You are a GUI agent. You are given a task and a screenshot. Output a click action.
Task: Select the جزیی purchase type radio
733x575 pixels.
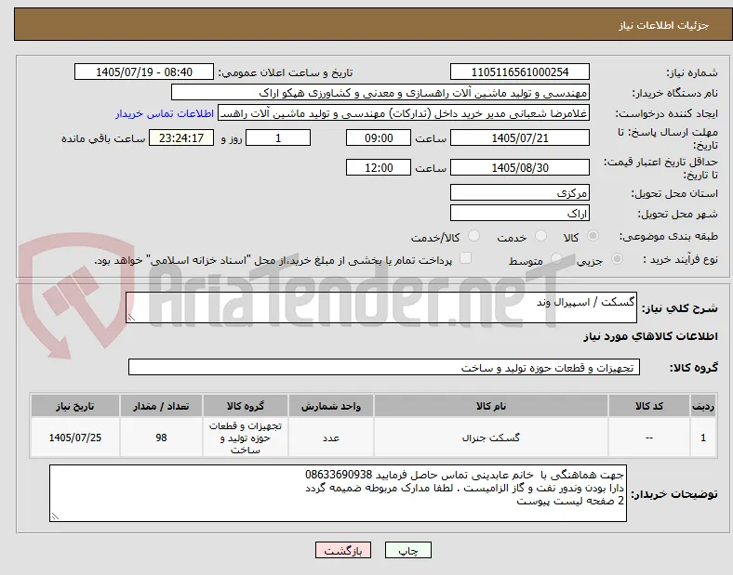coord(617,259)
